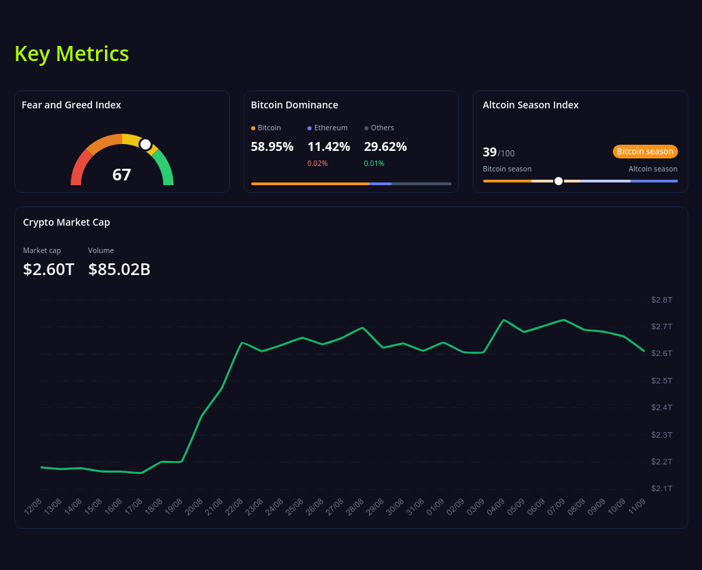
Task: Click the Altcoin Season Index slider handle
Action: point(559,181)
